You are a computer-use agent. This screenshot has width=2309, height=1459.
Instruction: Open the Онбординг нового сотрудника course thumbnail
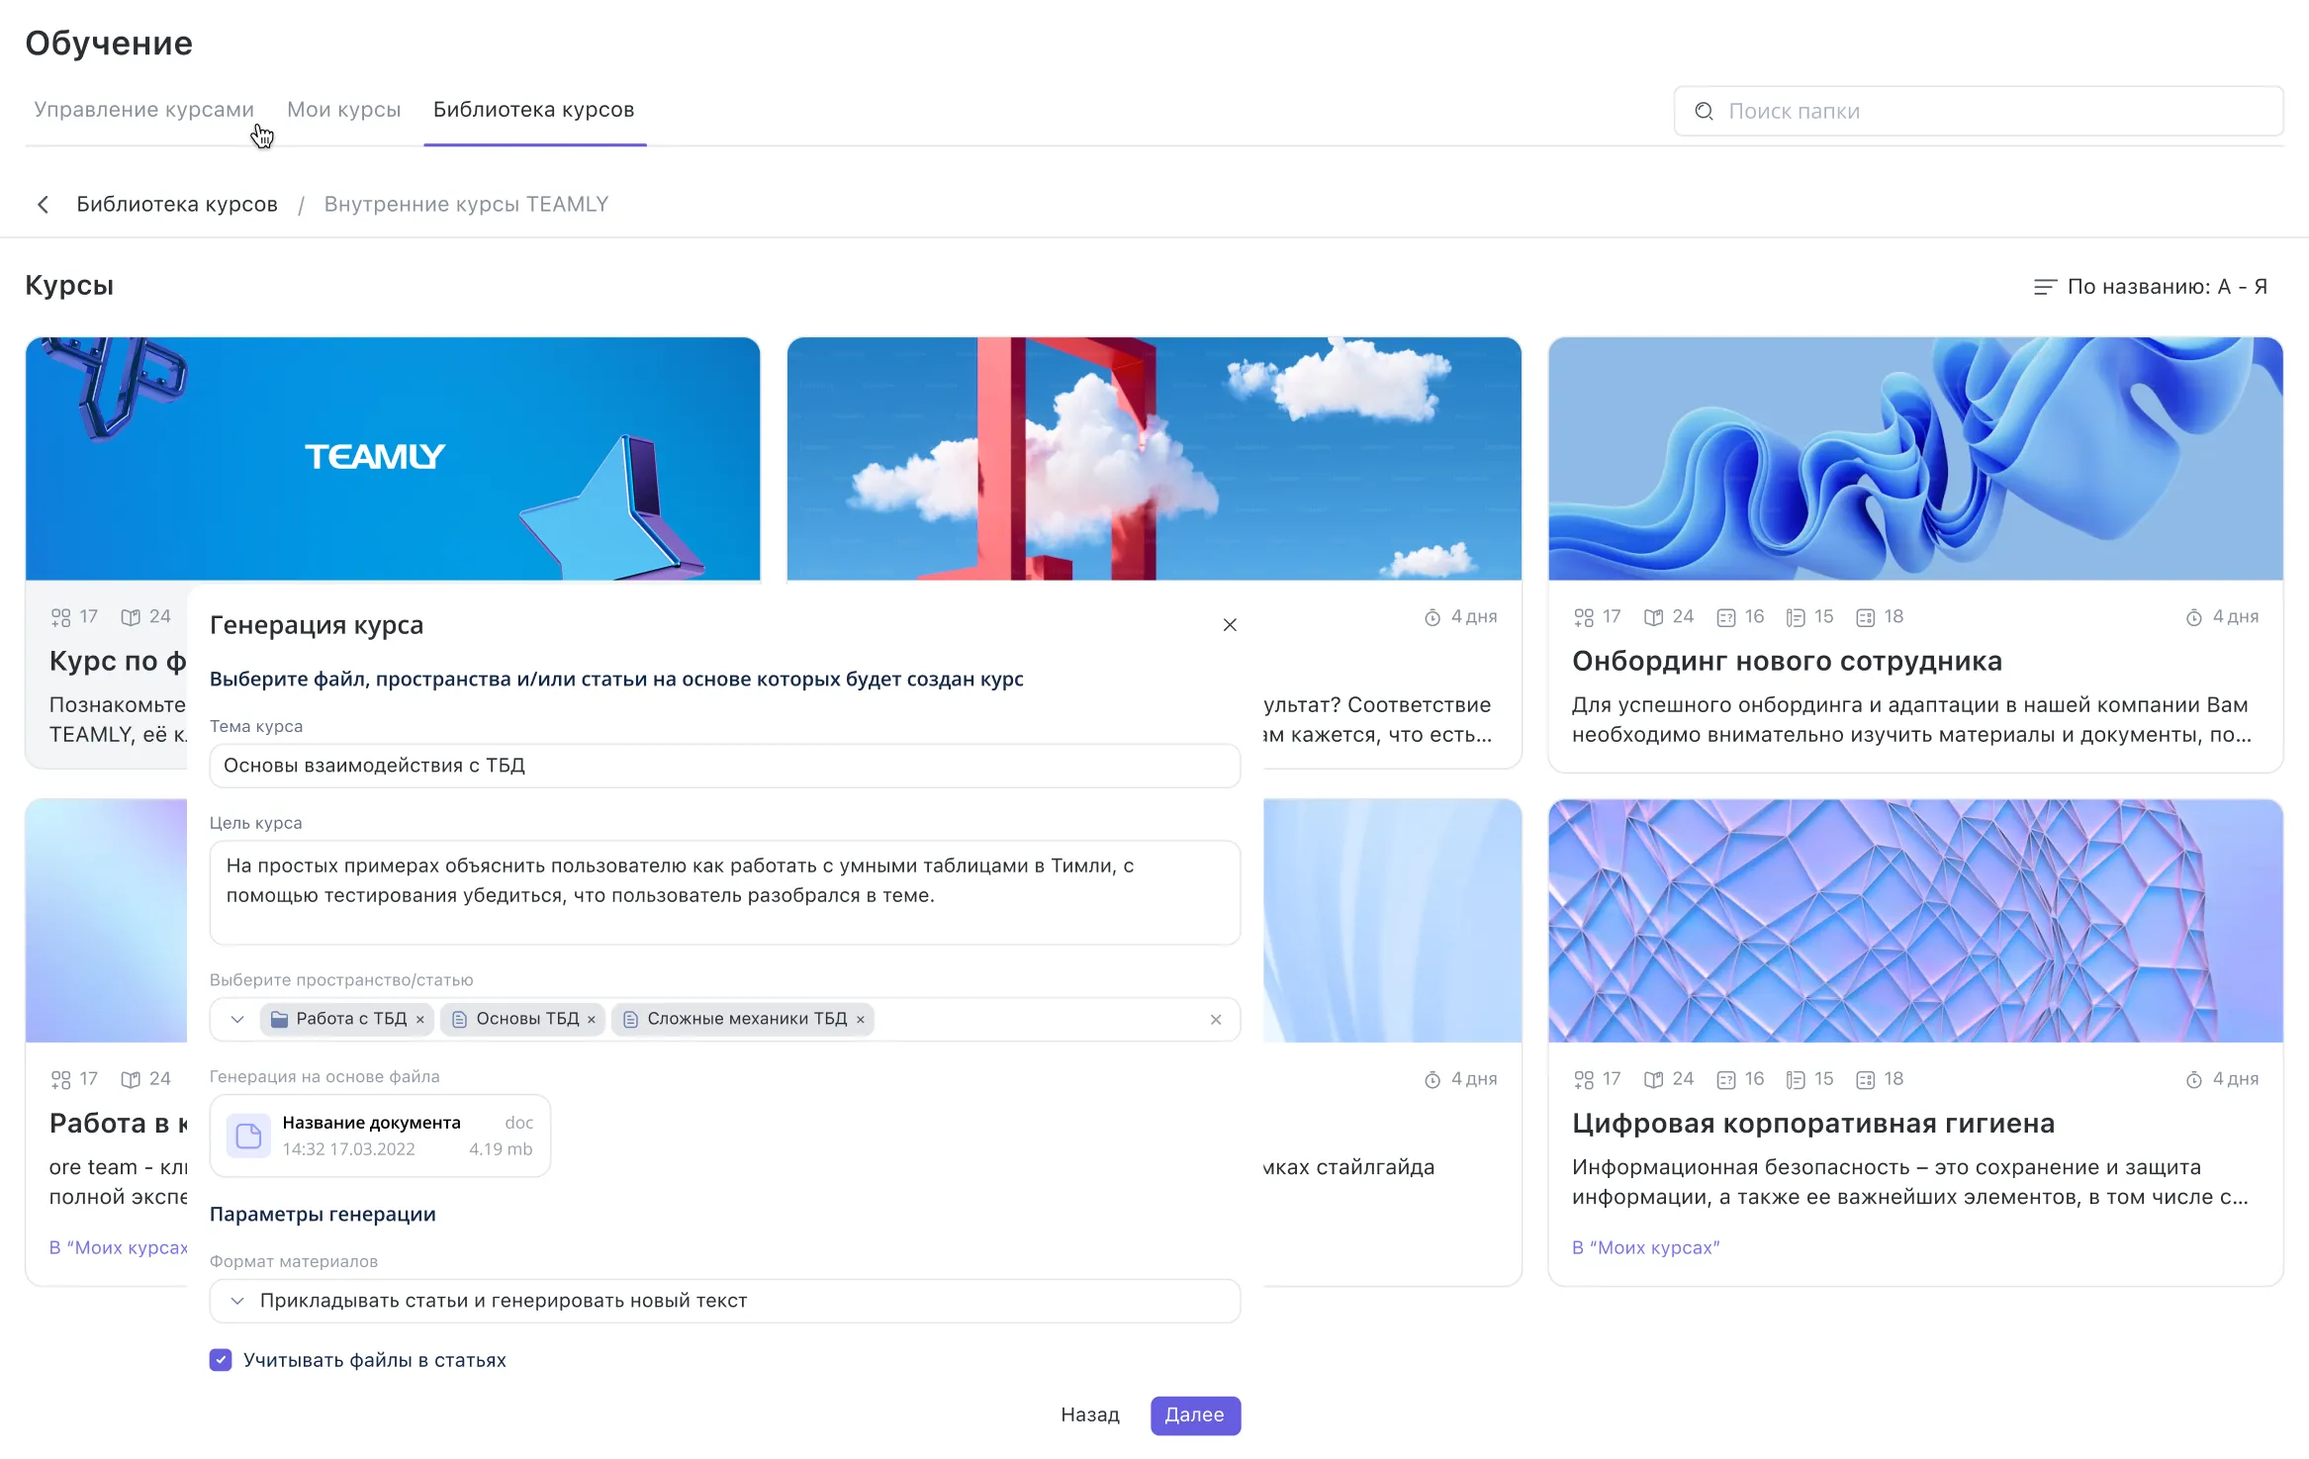1914,458
